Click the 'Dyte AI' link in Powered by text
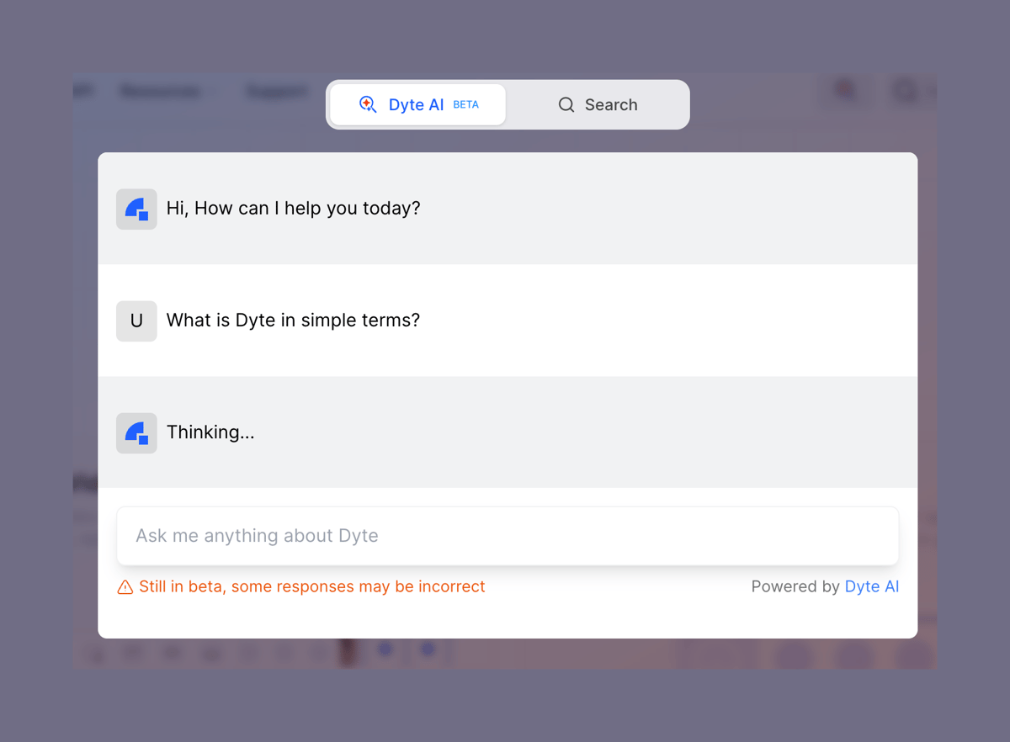The height and width of the screenshot is (742, 1010). 871,586
